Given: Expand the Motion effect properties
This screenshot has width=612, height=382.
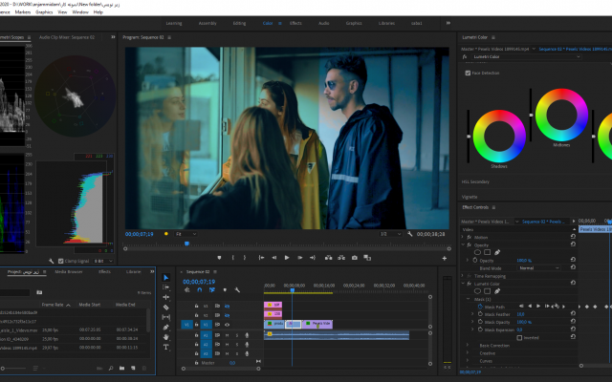Looking at the screenshot, I should pyautogui.click(x=463, y=237).
